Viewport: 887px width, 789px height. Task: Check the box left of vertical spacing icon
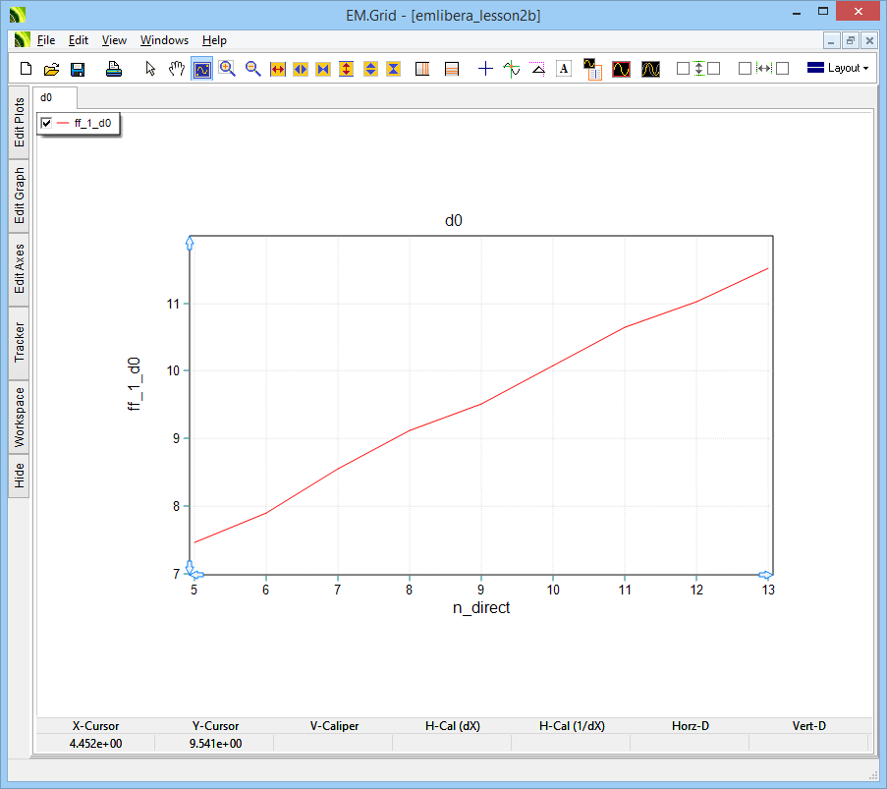(x=683, y=69)
